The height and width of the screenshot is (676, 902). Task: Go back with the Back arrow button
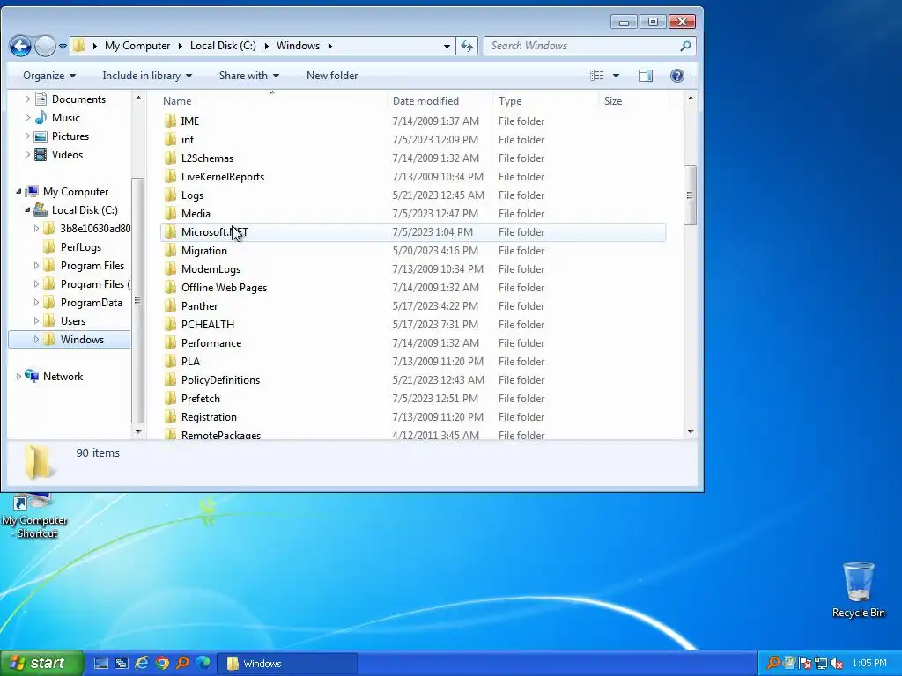[x=20, y=46]
